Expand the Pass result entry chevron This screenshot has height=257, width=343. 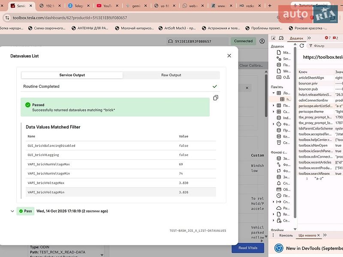(12, 211)
